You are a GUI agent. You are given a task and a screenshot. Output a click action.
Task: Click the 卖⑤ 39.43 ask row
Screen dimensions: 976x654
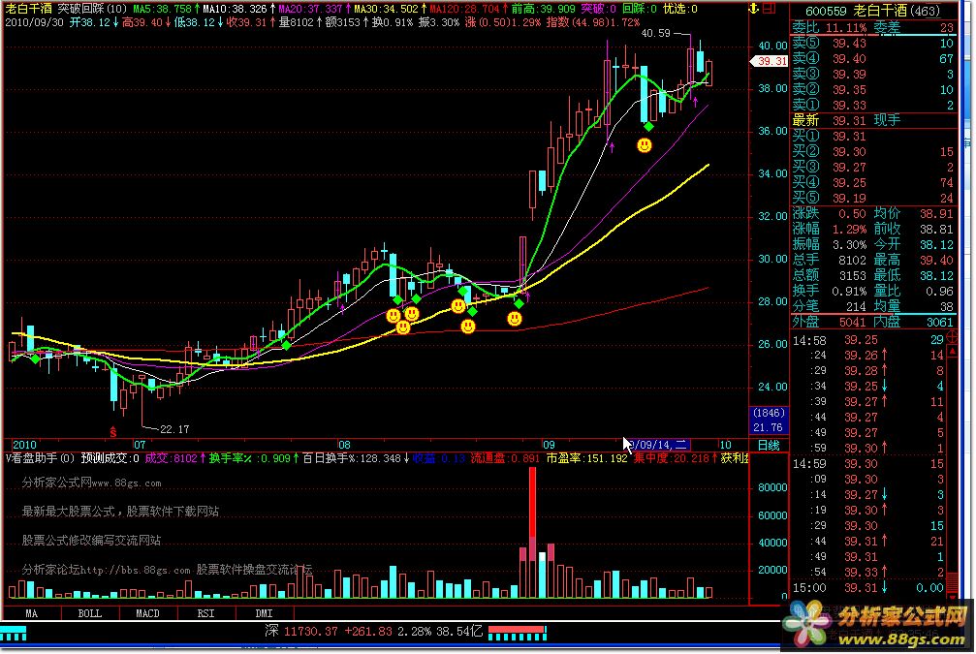872,43
